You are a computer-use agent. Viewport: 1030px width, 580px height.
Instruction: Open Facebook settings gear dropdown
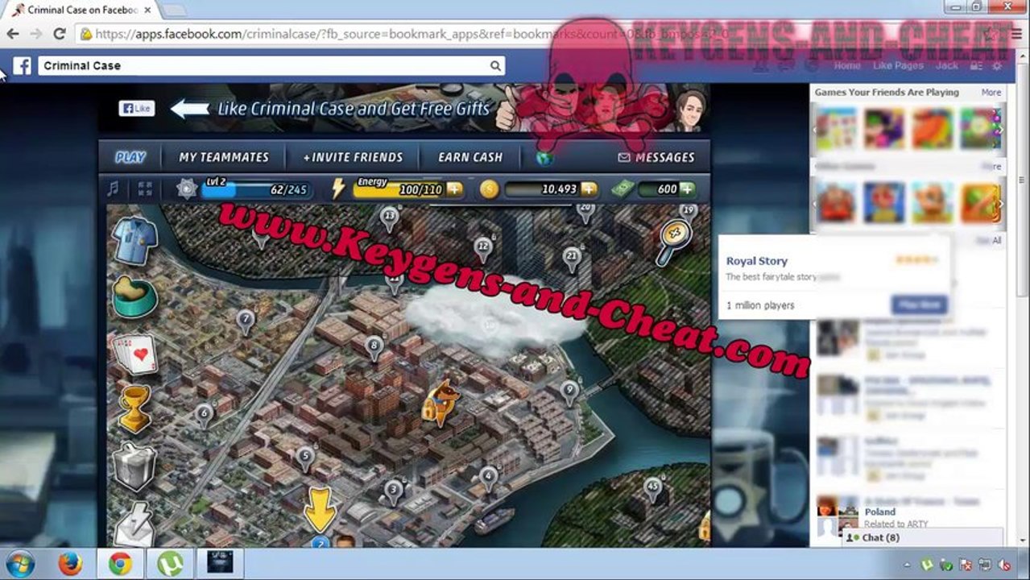[x=997, y=66]
